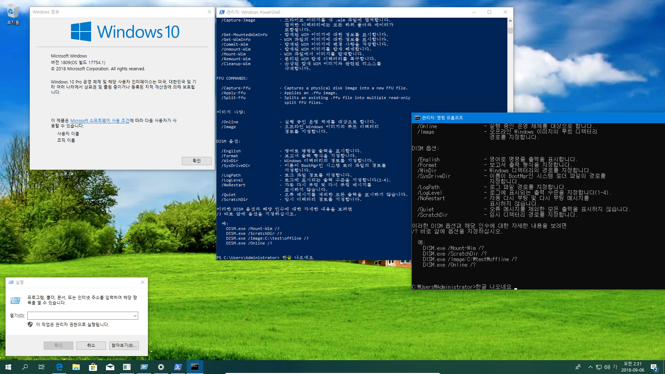The width and height of the screenshot is (665, 374).
Task: Click 'DISM.exe /Online /?' in Command Prompt
Action: 449,265
